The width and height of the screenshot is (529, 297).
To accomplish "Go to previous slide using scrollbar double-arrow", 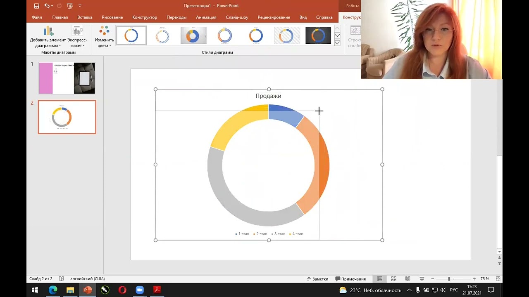I will 499,258.
